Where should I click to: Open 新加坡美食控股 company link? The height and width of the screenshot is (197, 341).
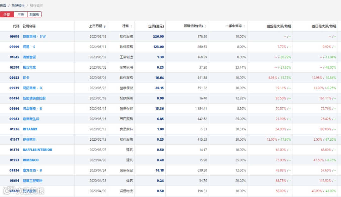tap(34, 98)
